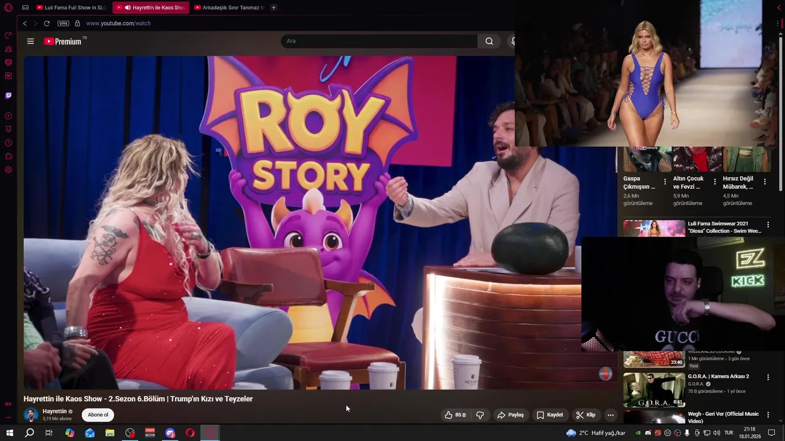Switch to Arkadaşlık Sınır Tanımaz tab
The width and height of the screenshot is (785, 441).
point(229,7)
